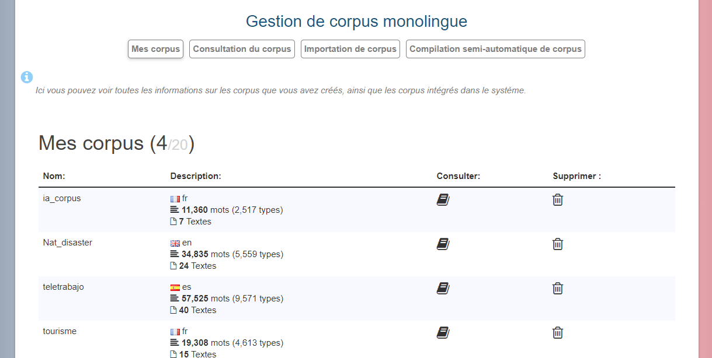The image size is (712, 358).
Task: Click trash icon for Nat_disaster corpus
Action: pos(558,244)
